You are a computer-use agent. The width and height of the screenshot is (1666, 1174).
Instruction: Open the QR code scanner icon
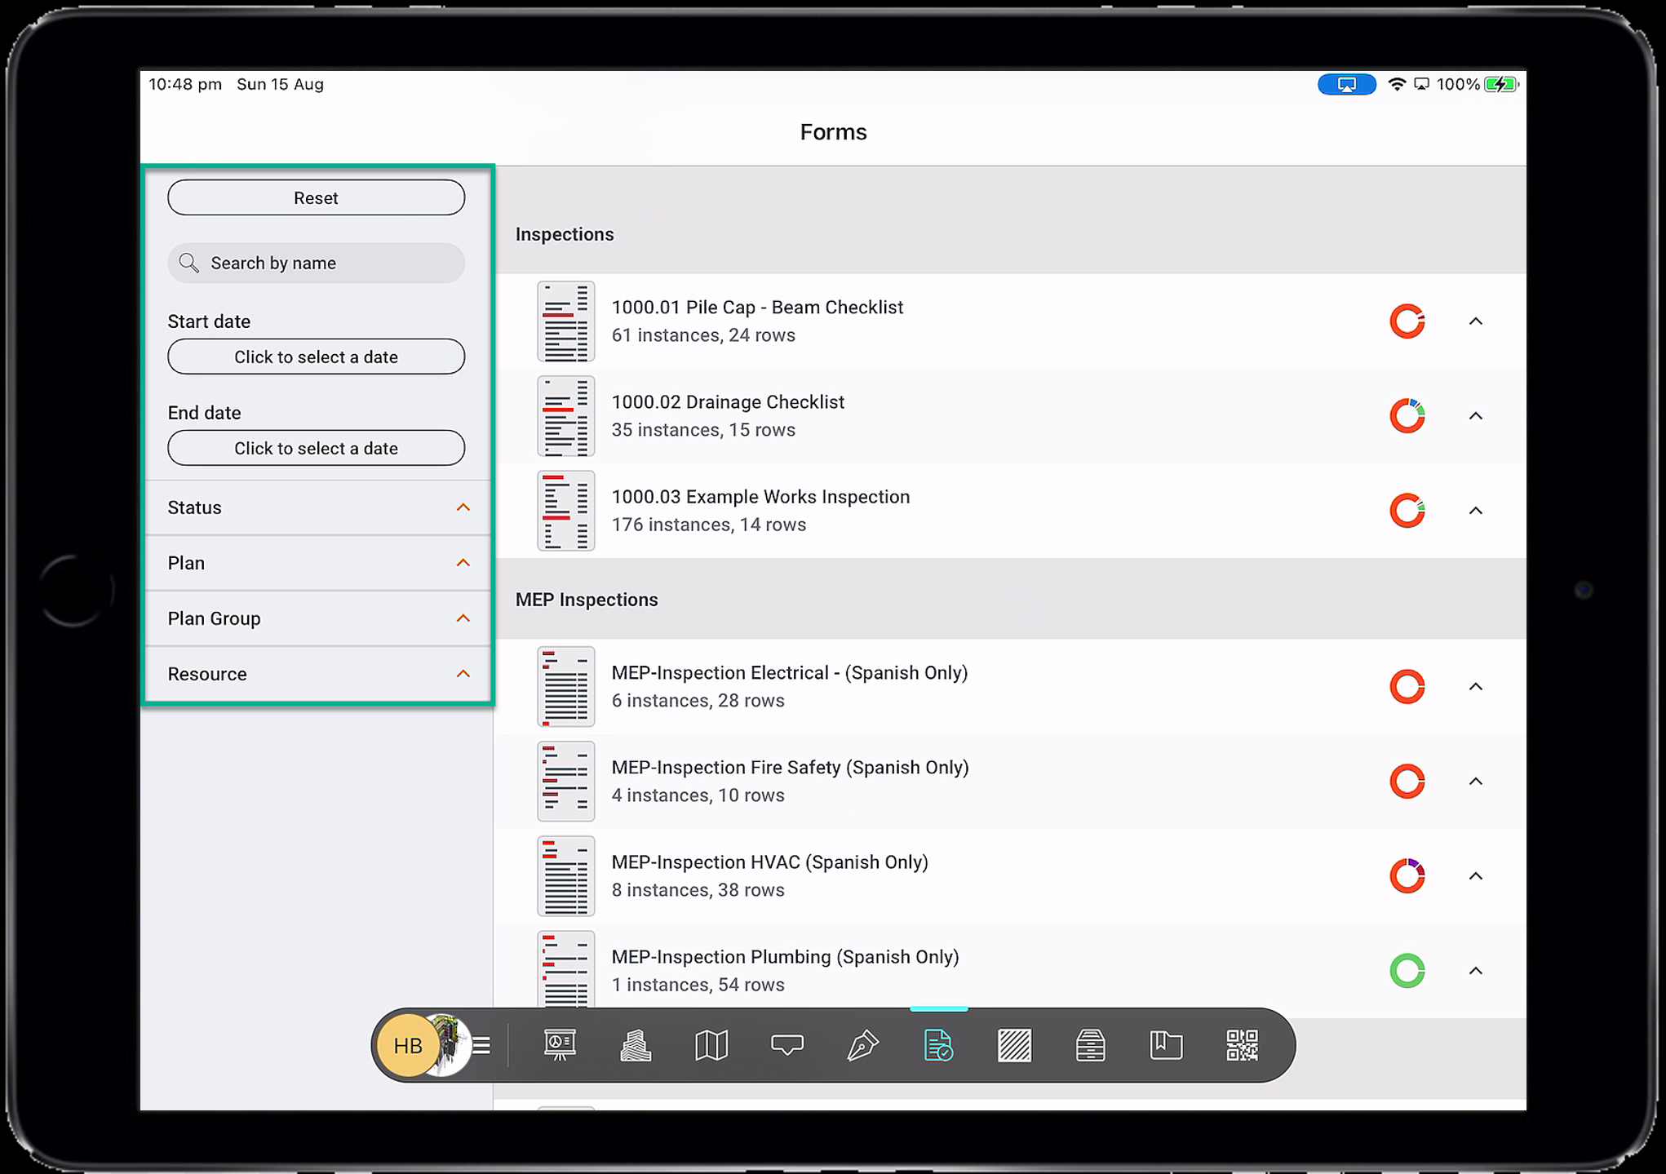(x=1242, y=1045)
